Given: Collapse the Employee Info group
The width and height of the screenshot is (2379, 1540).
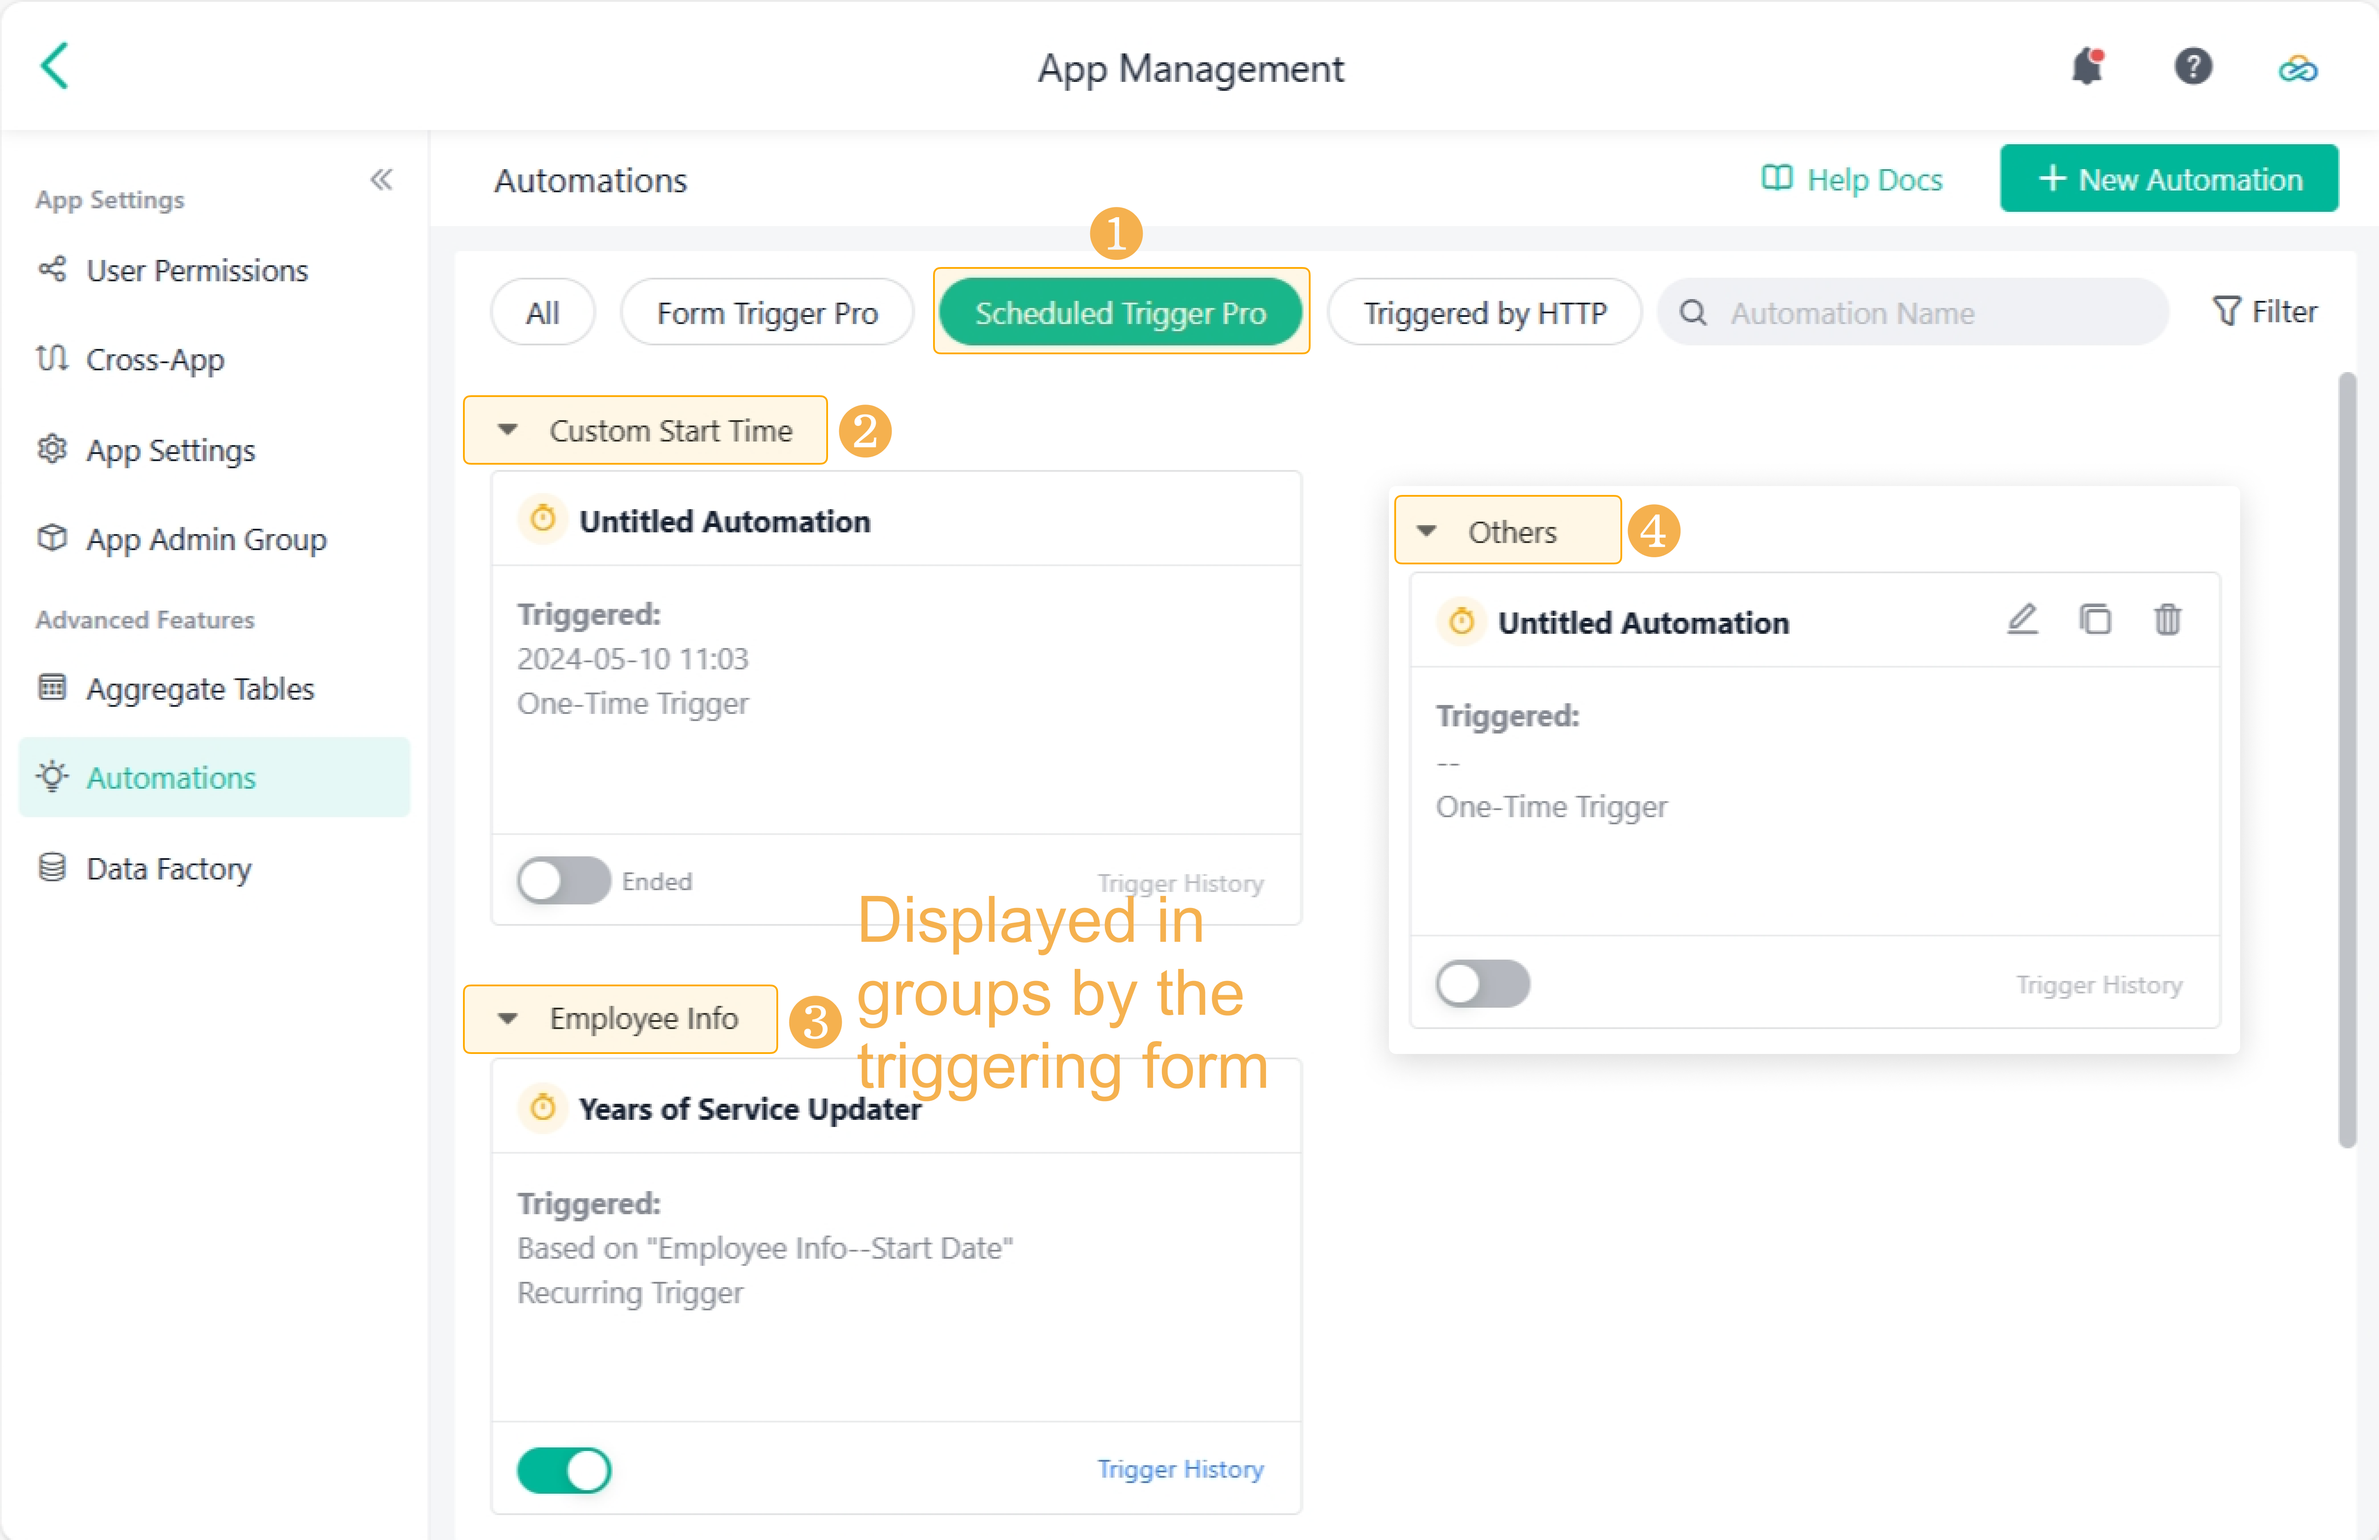Looking at the screenshot, I should (x=508, y=1018).
